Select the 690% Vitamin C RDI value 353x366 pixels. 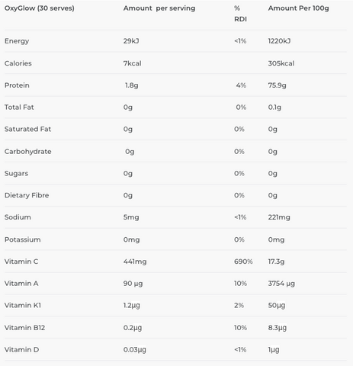click(x=243, y=262)
